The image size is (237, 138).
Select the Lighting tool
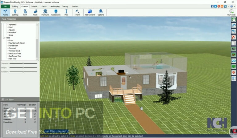coord(15,12)
